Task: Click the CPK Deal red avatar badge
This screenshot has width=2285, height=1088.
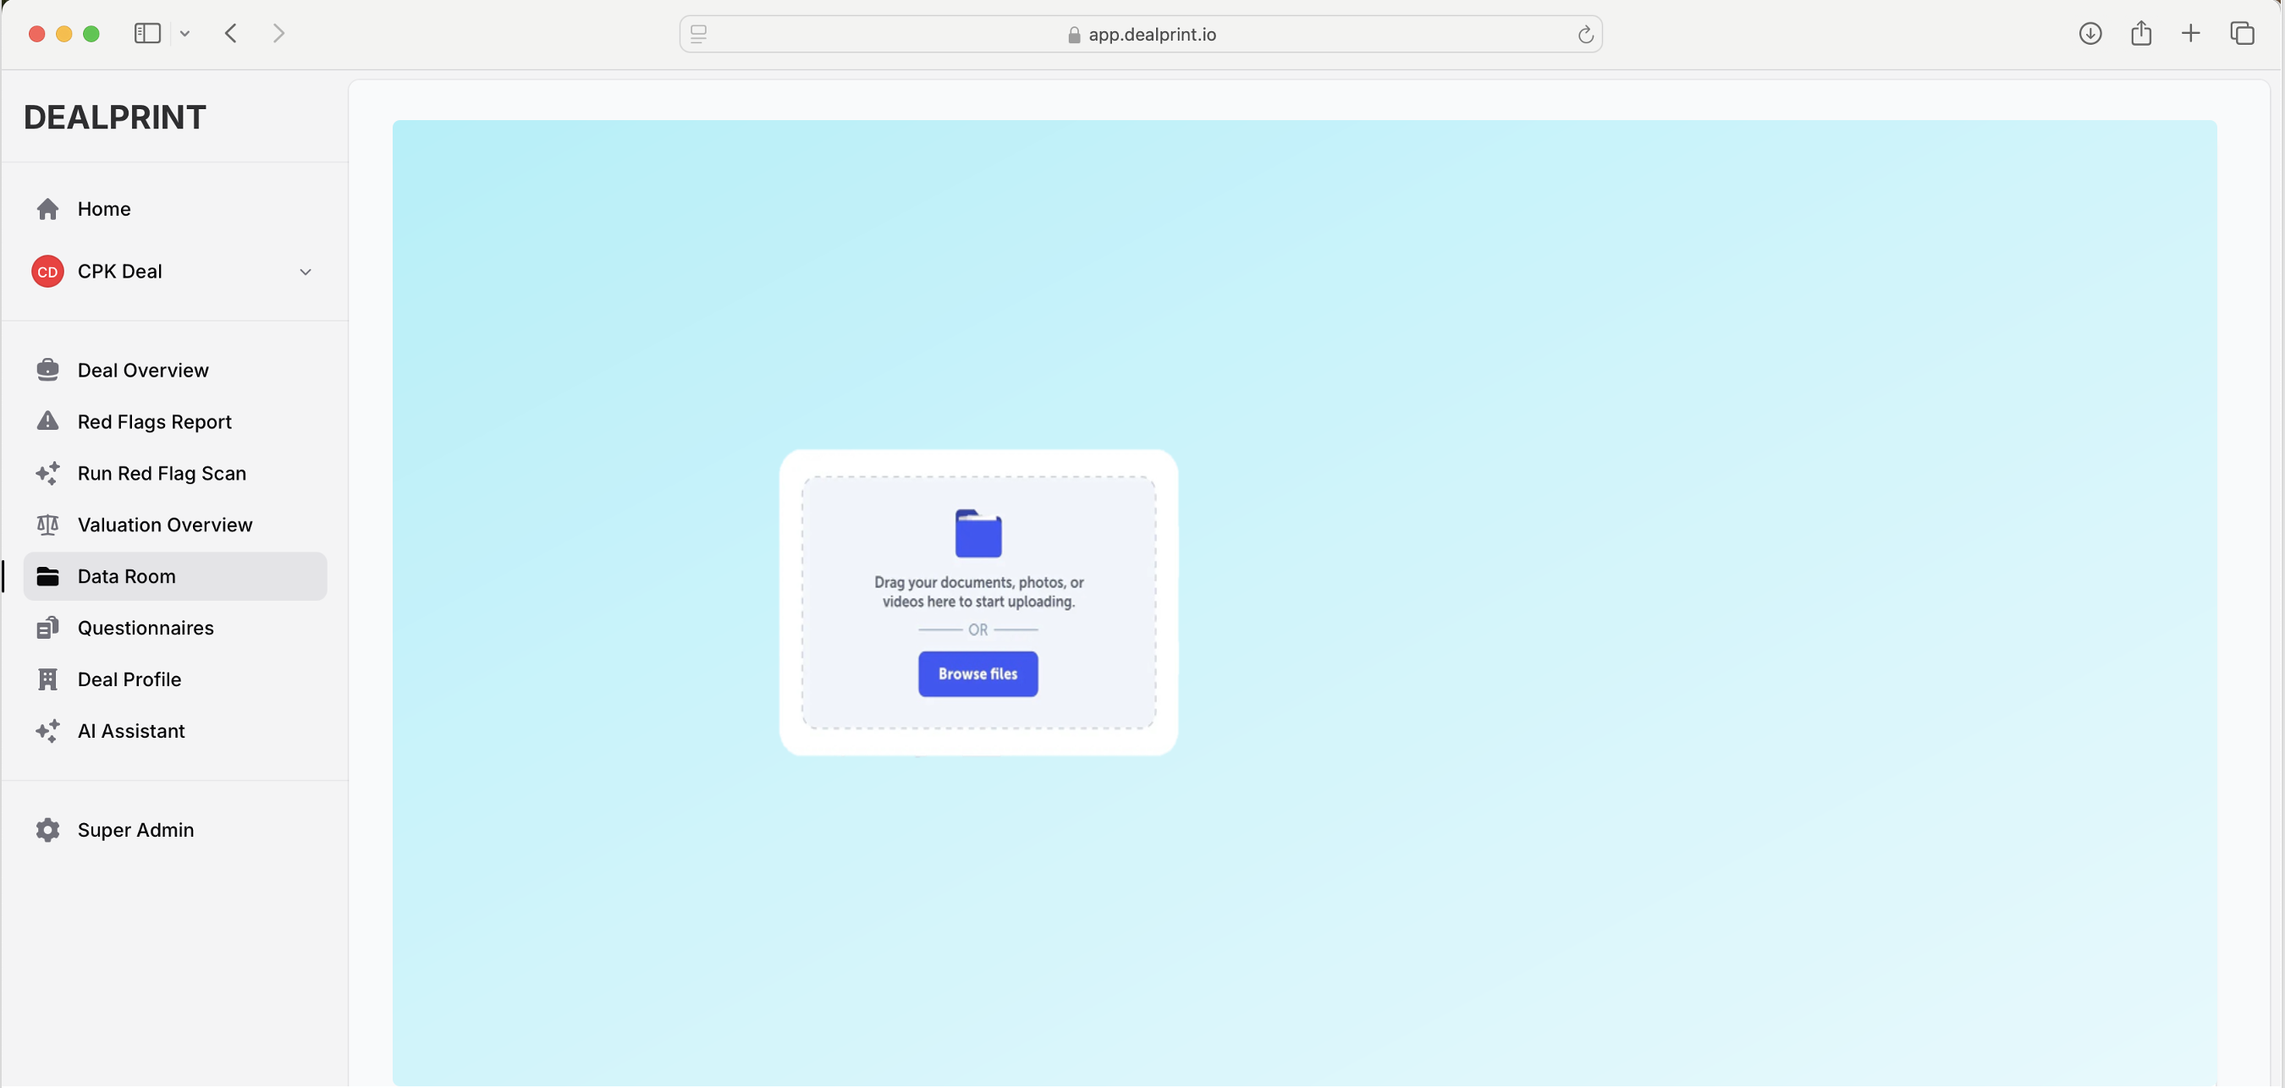Action: pos(47,272)
